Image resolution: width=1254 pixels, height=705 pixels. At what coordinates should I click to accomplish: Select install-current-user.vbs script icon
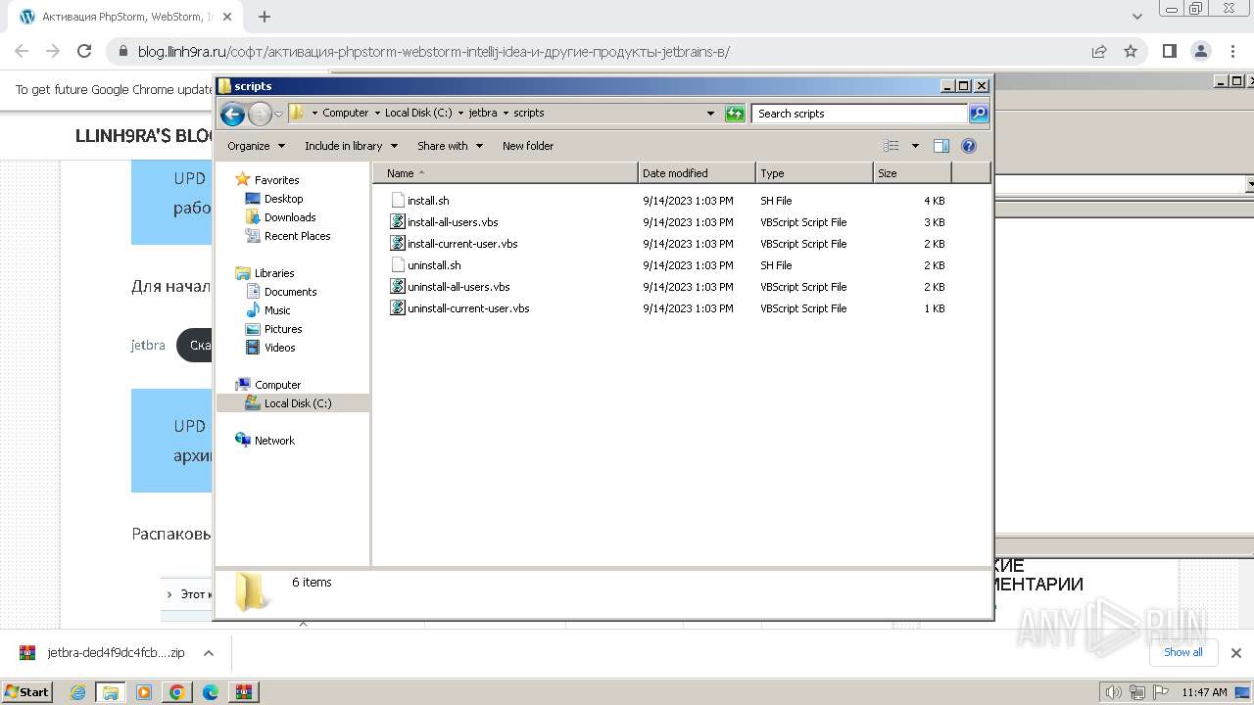point(398,244)
